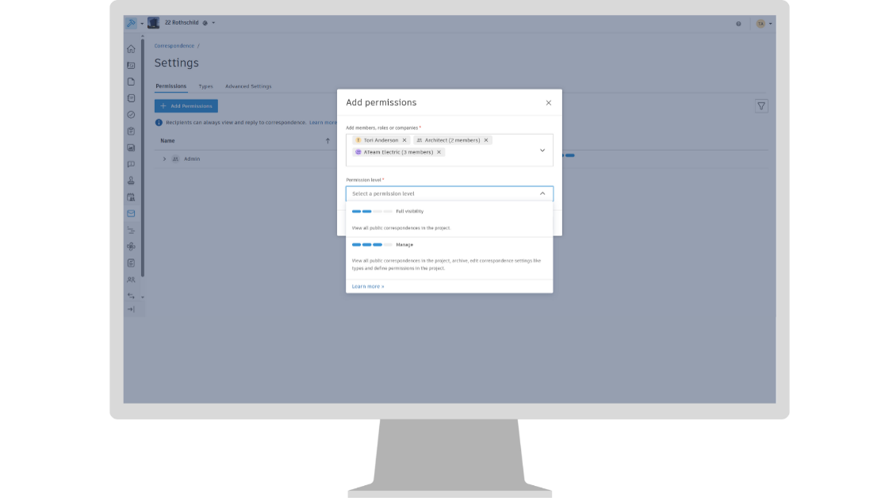
Task: Open the Build product picker hammer icon
Action: tap(131, 23)
